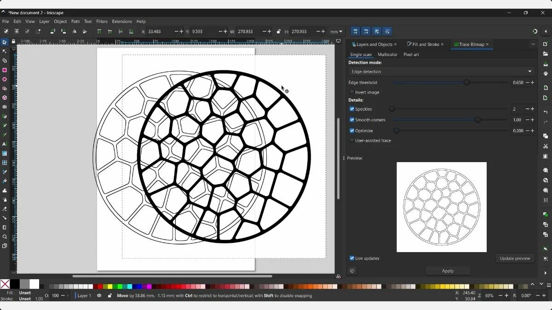Toggle Layer 1 visibility eye icon
The image size is (552, 310).
point(99,296)
